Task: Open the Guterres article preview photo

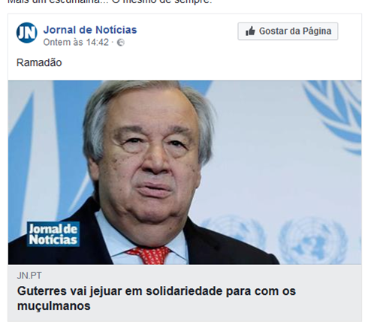Action: (185, 173)
